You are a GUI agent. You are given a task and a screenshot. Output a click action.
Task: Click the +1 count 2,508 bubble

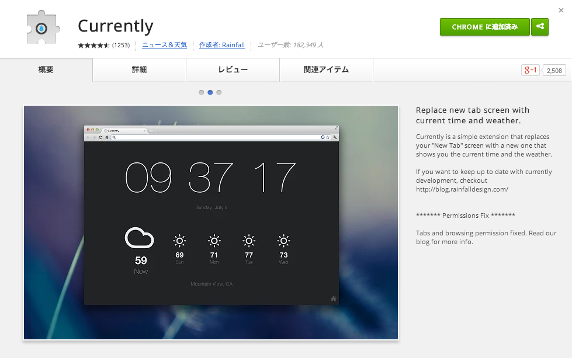(554, 70)
